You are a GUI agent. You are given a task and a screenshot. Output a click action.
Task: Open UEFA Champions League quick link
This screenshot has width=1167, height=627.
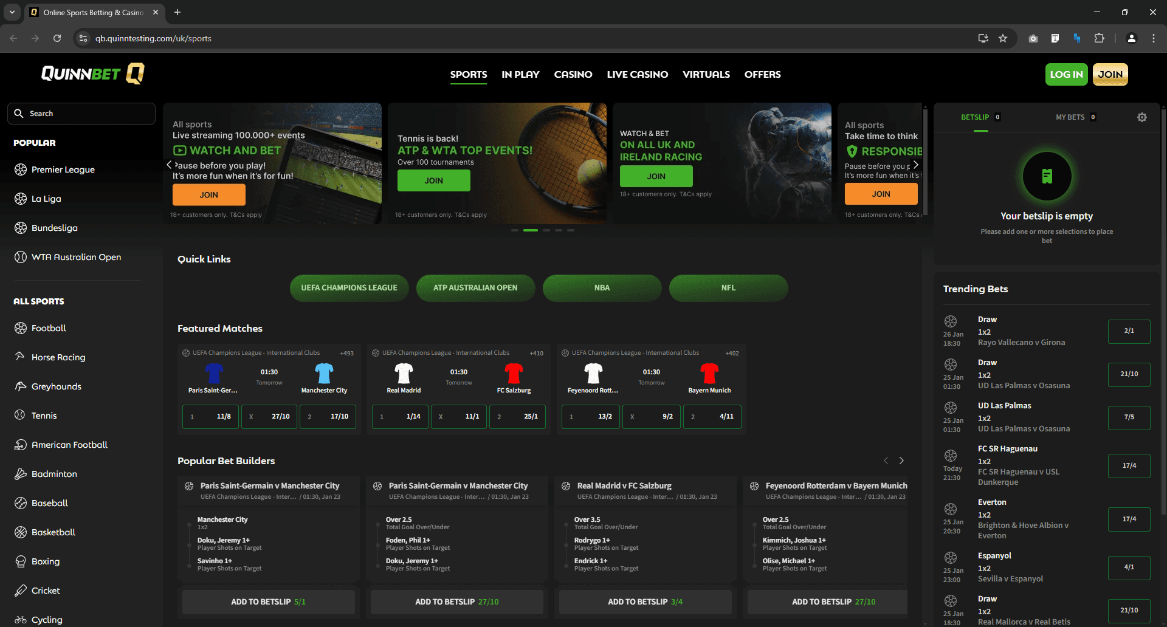tap(349, 288)
